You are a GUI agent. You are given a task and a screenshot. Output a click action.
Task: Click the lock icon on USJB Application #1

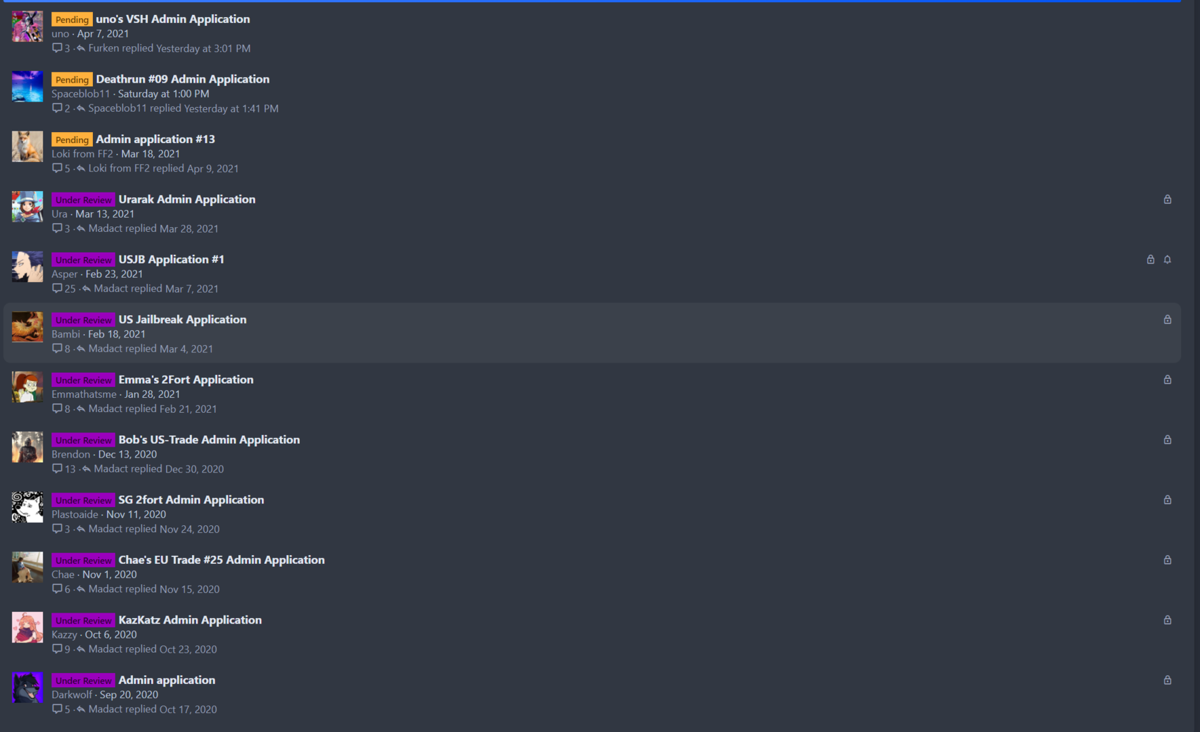pos(1150,260)
